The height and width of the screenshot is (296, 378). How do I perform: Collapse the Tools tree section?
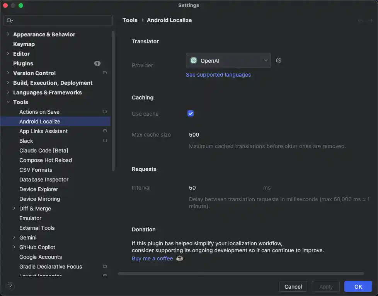[x=8, y=102]
